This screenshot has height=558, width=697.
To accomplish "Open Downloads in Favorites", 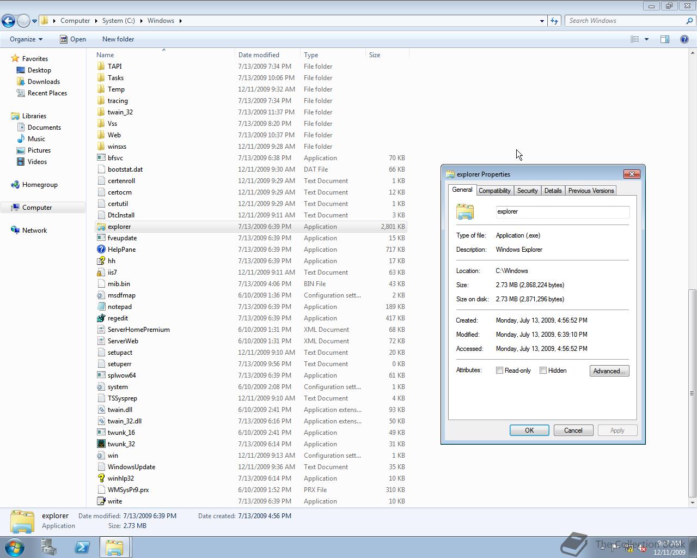I will [x=44, y=82].
